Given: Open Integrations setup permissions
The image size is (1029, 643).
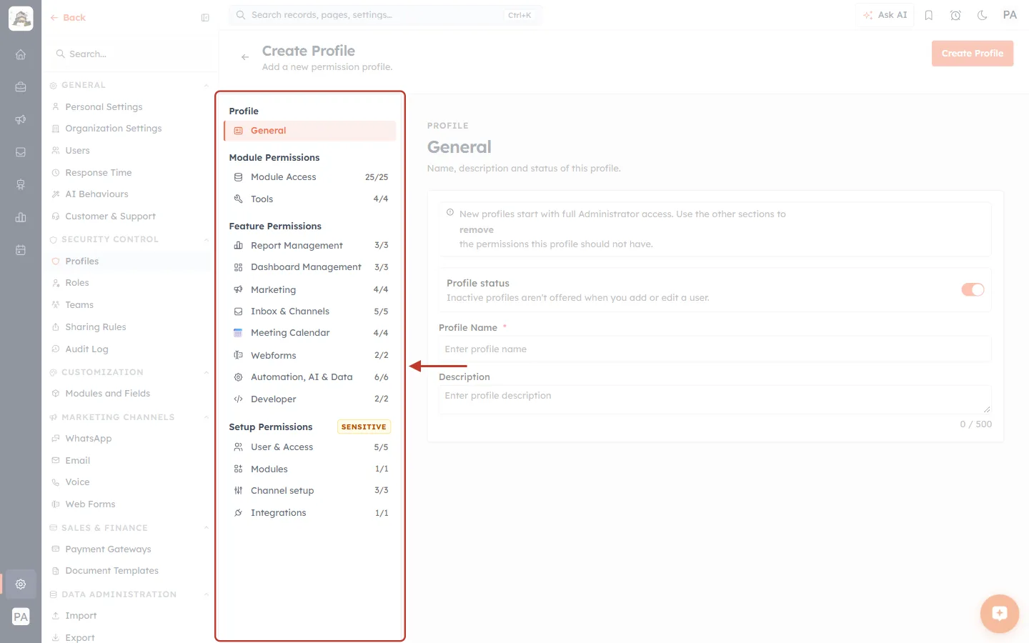Looking at the screenshot, I should 309,513.
